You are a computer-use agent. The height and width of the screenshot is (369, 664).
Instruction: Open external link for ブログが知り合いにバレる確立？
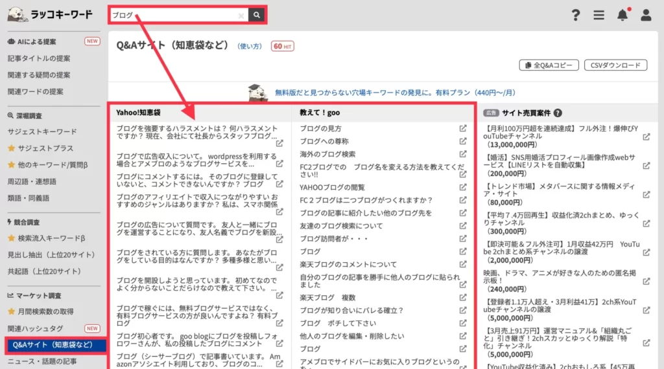coord(463,310)
